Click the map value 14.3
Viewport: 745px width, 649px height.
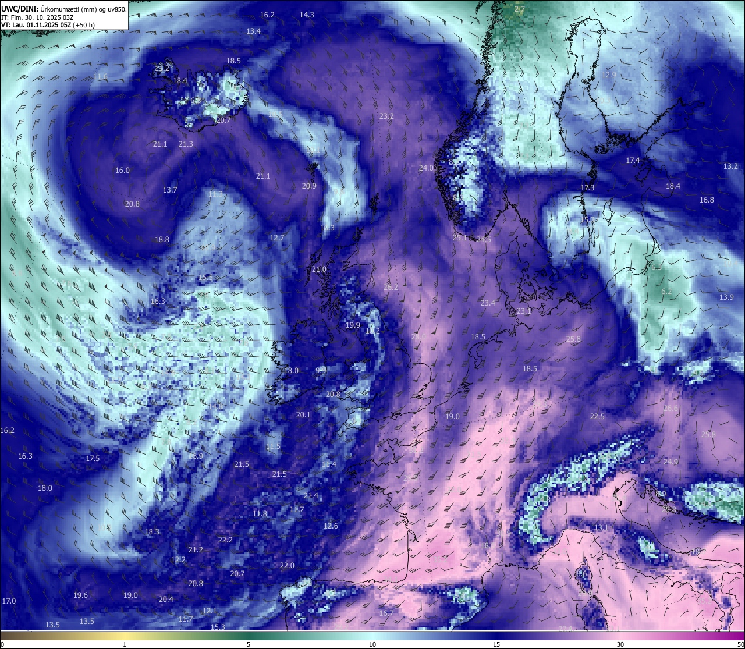coord(307,15)
